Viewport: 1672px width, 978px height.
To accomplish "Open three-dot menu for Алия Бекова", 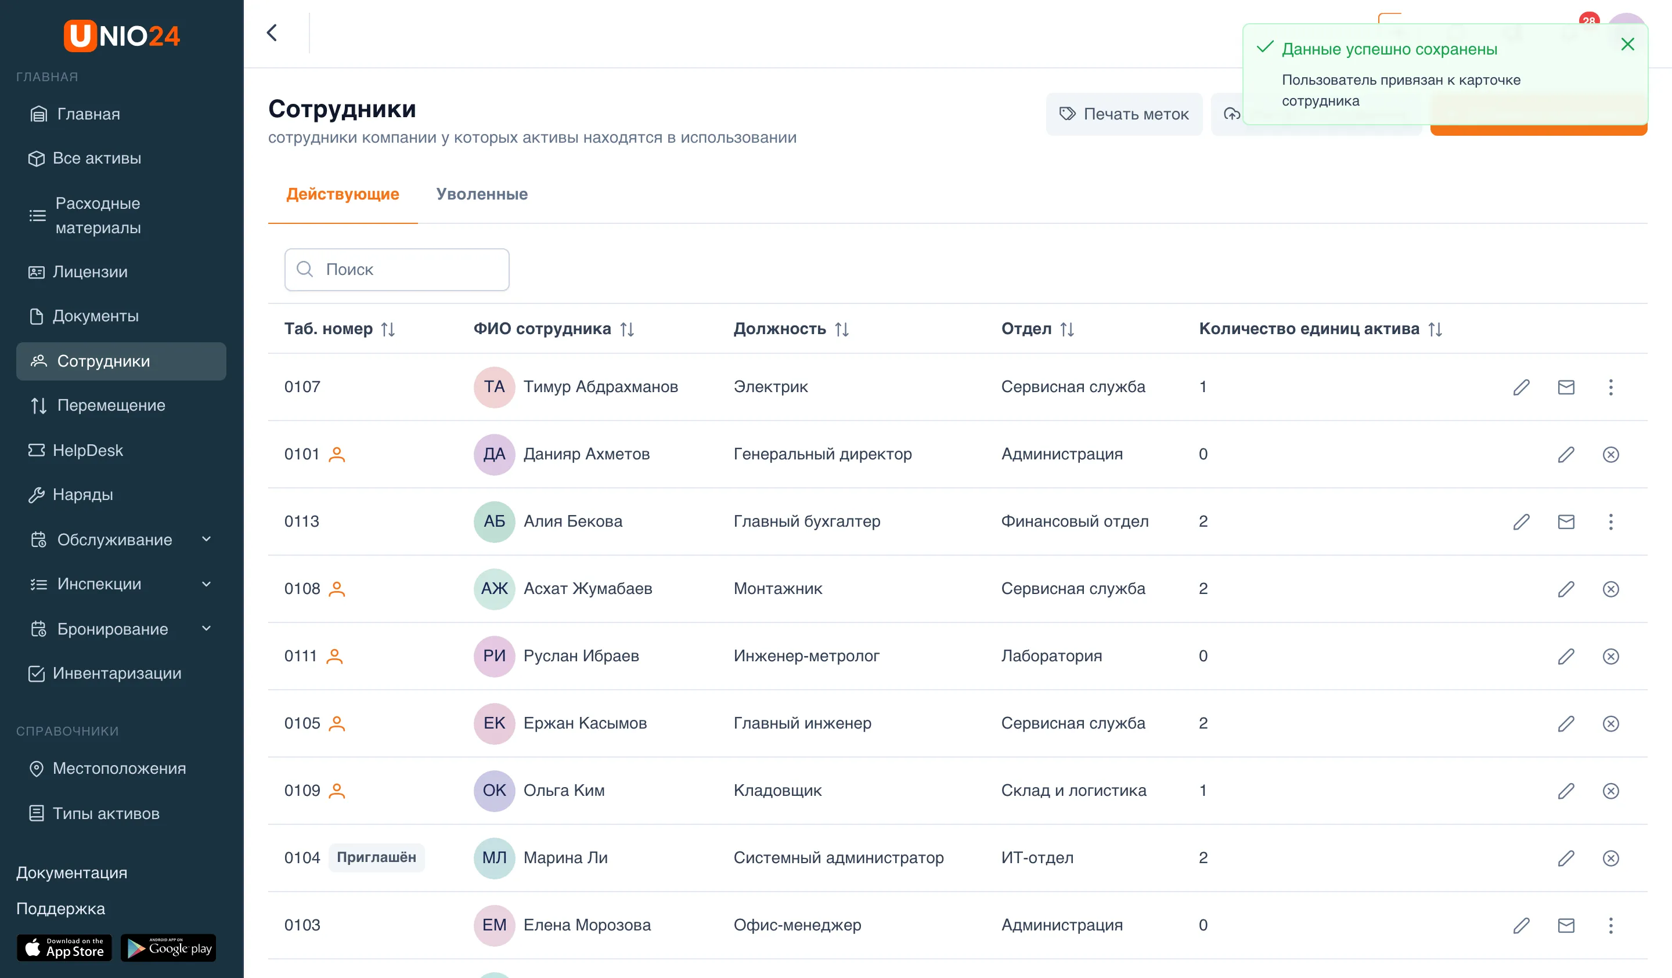I will (x=1610, y=522).
